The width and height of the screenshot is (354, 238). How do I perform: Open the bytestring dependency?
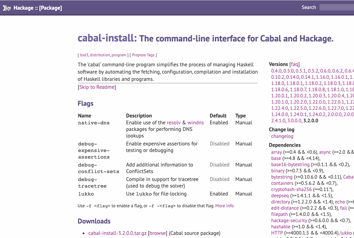282,177
